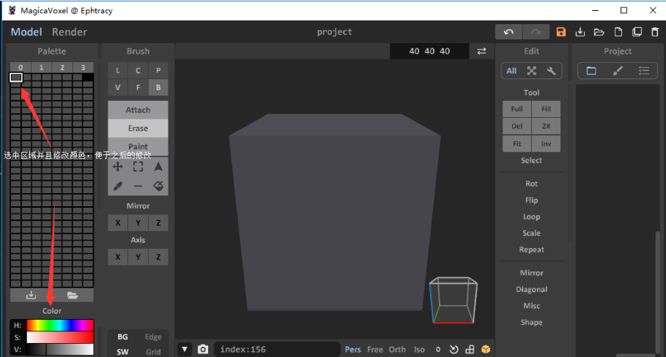Viewport: 666px width, 357px height.
Task: Expand the Mirror section in Edit panel
Action: [x=531, y=273]
